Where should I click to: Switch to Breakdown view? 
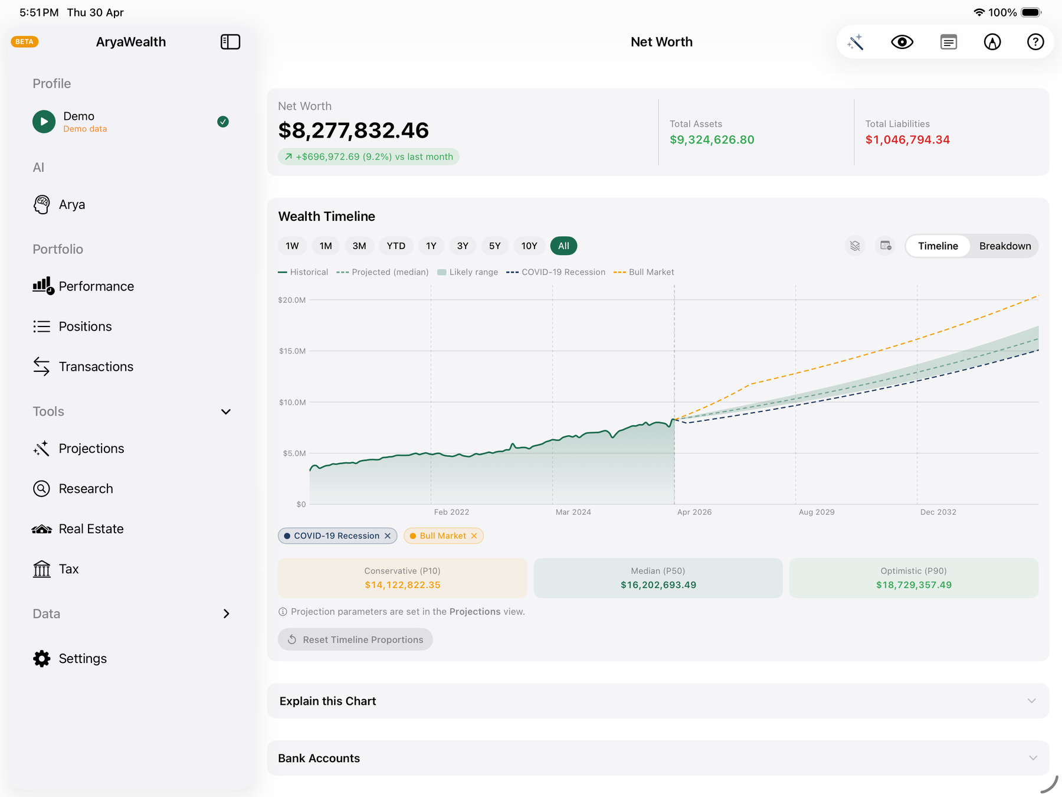(1005, 246)
